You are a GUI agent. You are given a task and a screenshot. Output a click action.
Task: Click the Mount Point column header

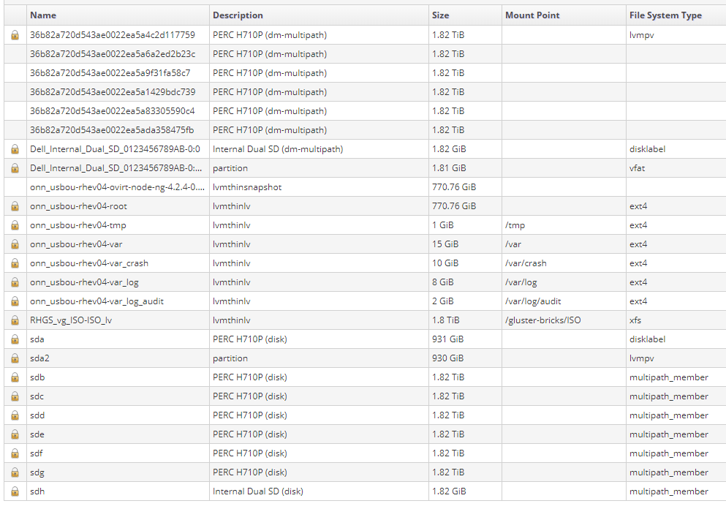[532, 15]
